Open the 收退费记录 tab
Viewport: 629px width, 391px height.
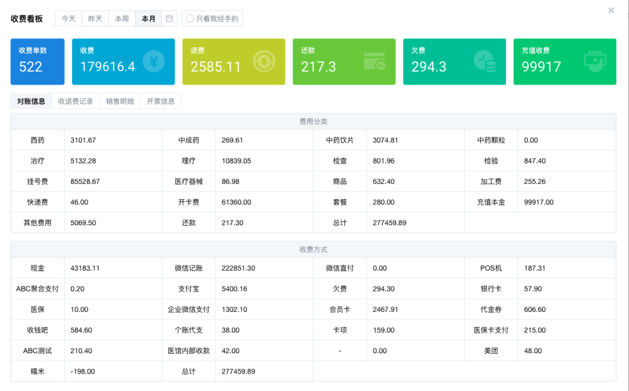pos(75,101)
